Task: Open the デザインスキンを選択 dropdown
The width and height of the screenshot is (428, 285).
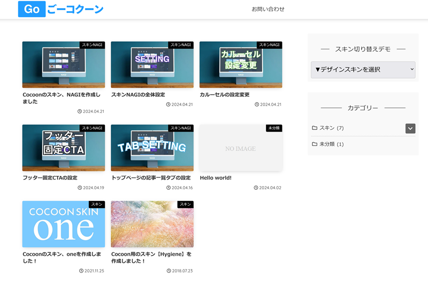Action: coord(363,70)
